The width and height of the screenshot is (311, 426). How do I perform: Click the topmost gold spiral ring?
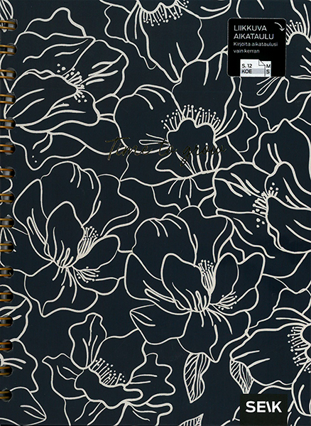(7, 26)
